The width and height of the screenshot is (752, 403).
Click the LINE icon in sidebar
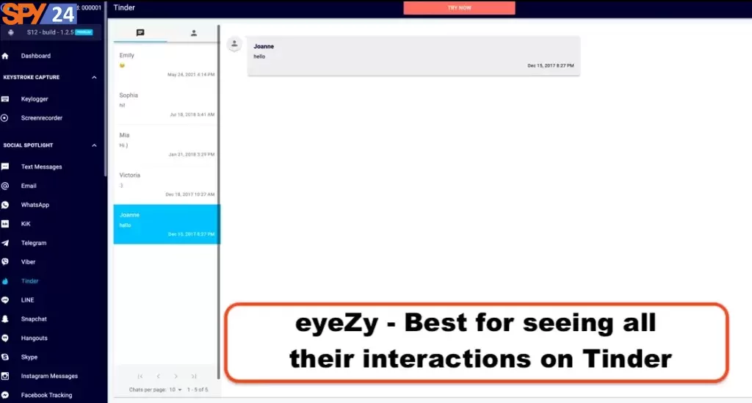[5, 300]
